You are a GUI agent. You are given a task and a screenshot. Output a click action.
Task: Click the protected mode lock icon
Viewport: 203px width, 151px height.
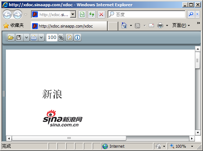[158, 146]
